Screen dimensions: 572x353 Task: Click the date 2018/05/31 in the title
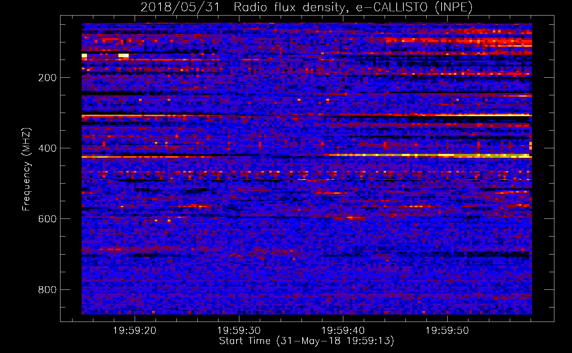pos(180,7)
